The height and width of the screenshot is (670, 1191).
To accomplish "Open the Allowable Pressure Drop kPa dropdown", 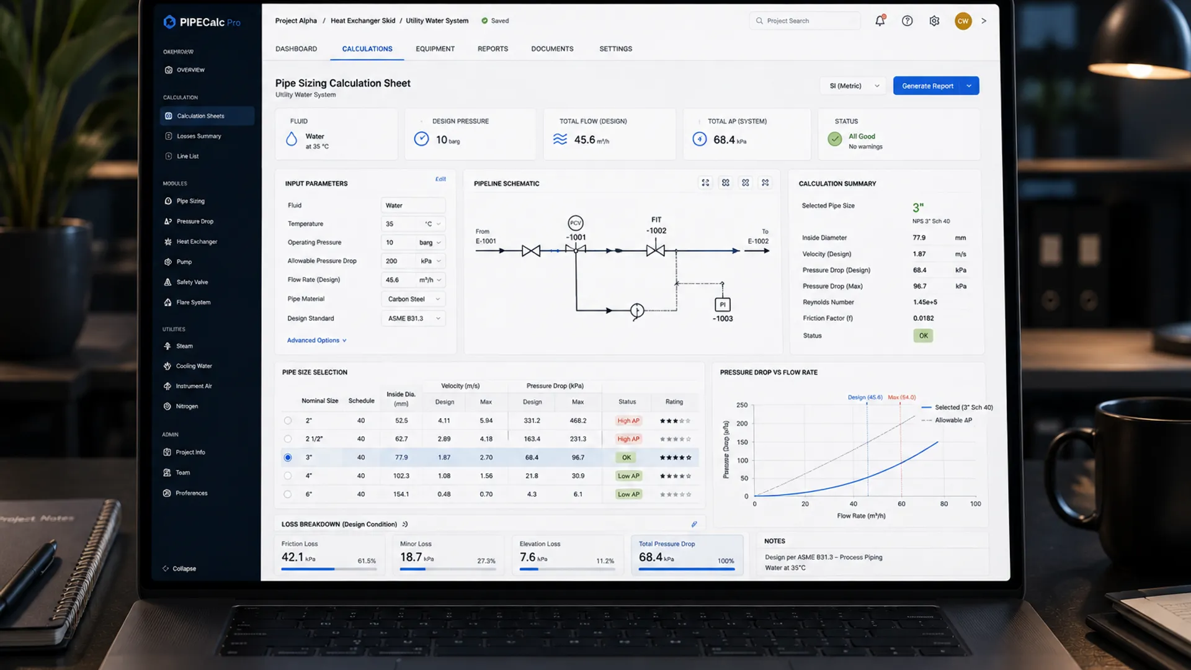I will click(431, 261).
